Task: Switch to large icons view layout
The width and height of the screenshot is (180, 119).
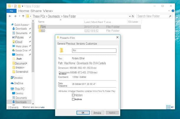Action: coord(172,107)
